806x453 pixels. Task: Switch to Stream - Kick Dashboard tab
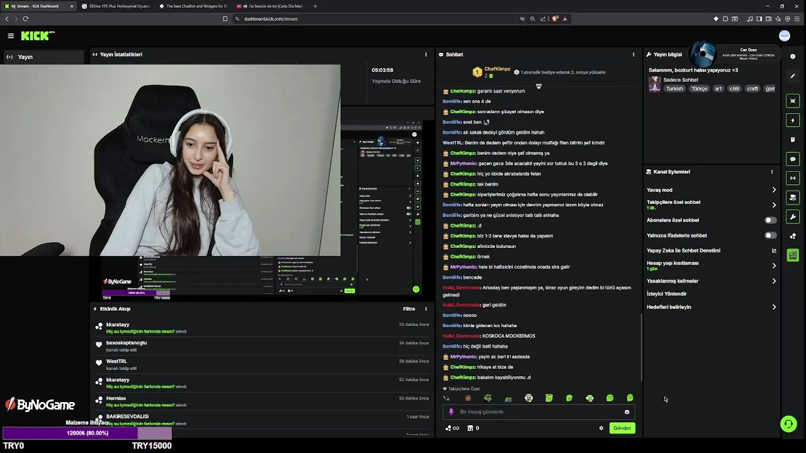38,6
